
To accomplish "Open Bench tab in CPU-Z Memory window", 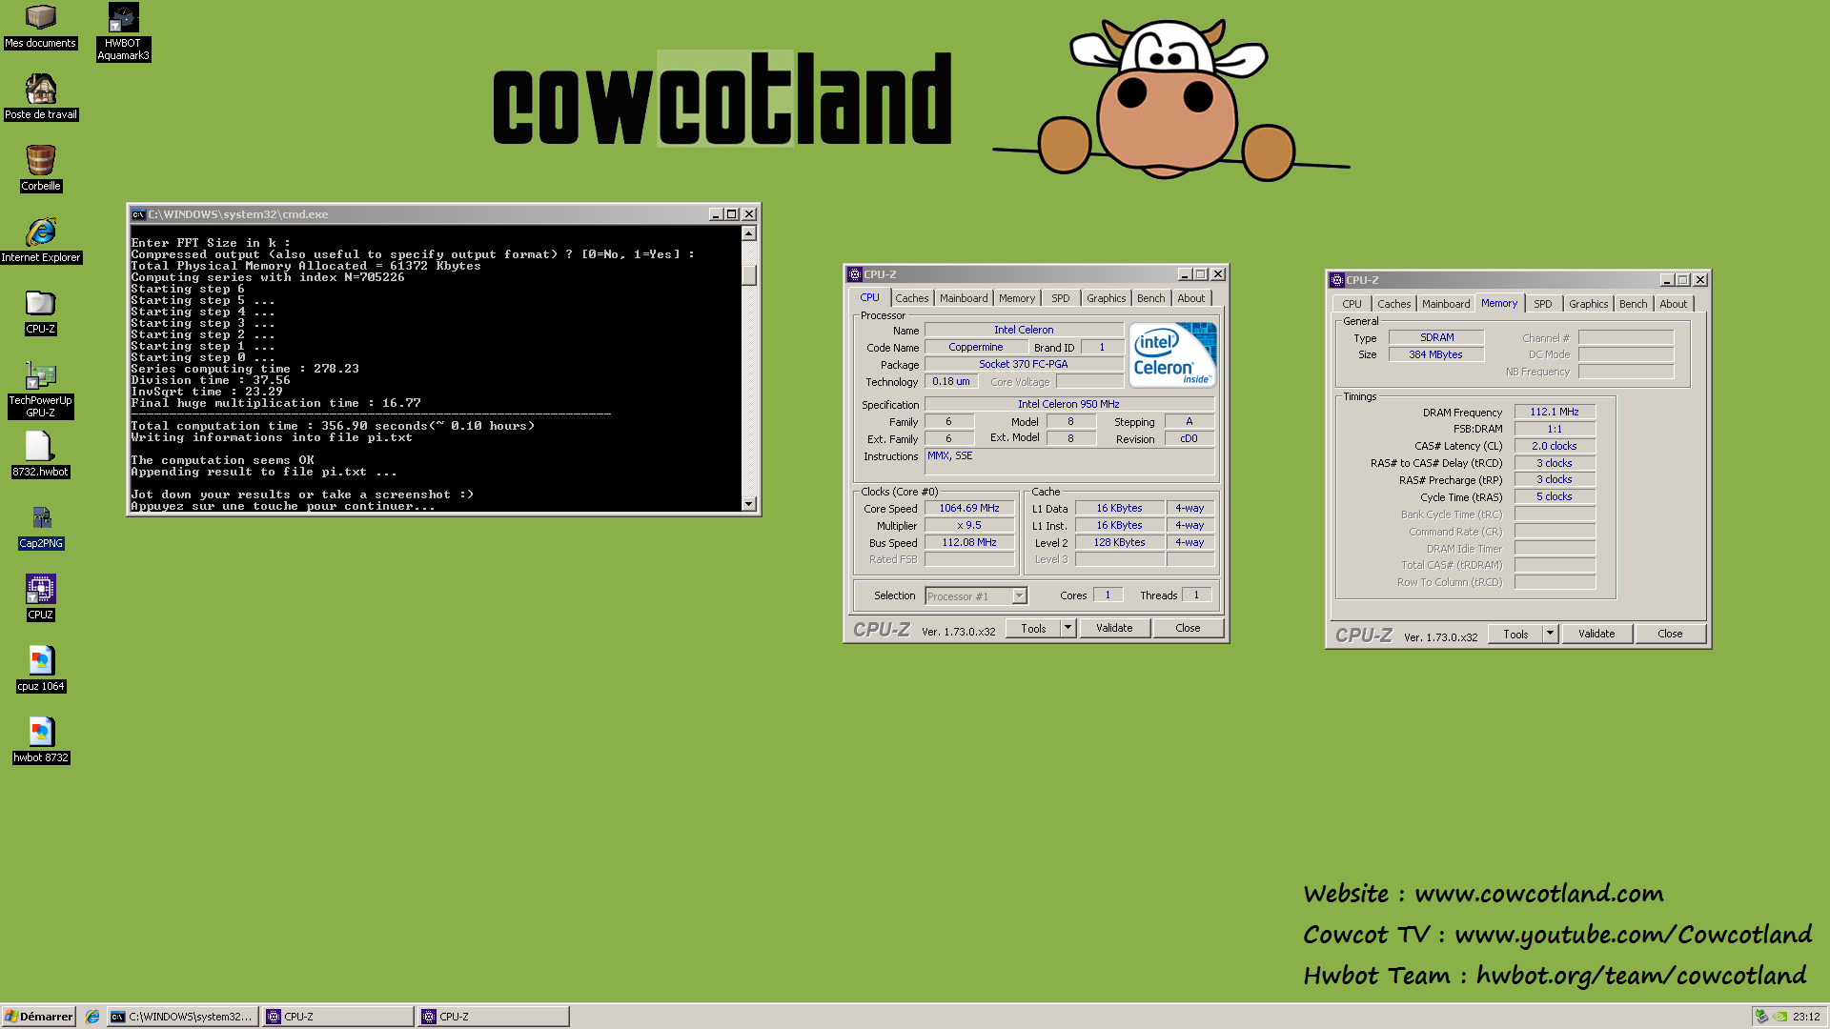I will (1633, 304).
